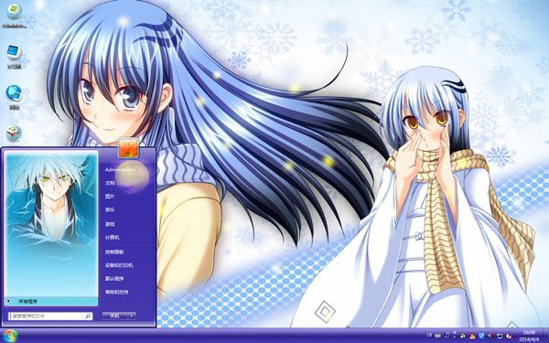This screenshot has height=343, width=549.
Task: Open 文档 (Documents) in Start menu
Action: (x=110, y=183)
